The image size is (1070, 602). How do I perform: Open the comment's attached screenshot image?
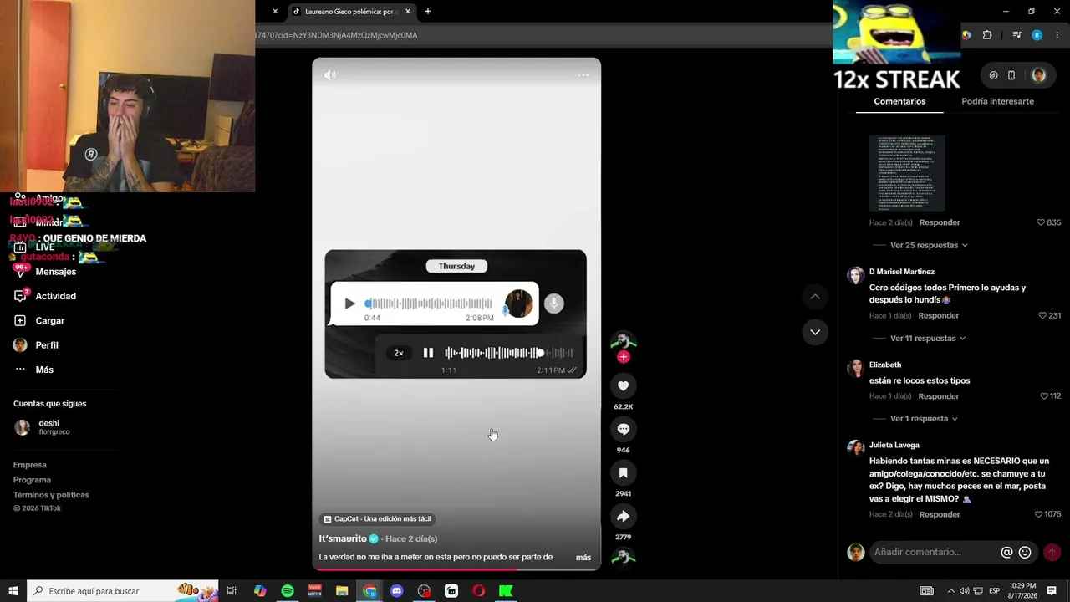[907, 173]
